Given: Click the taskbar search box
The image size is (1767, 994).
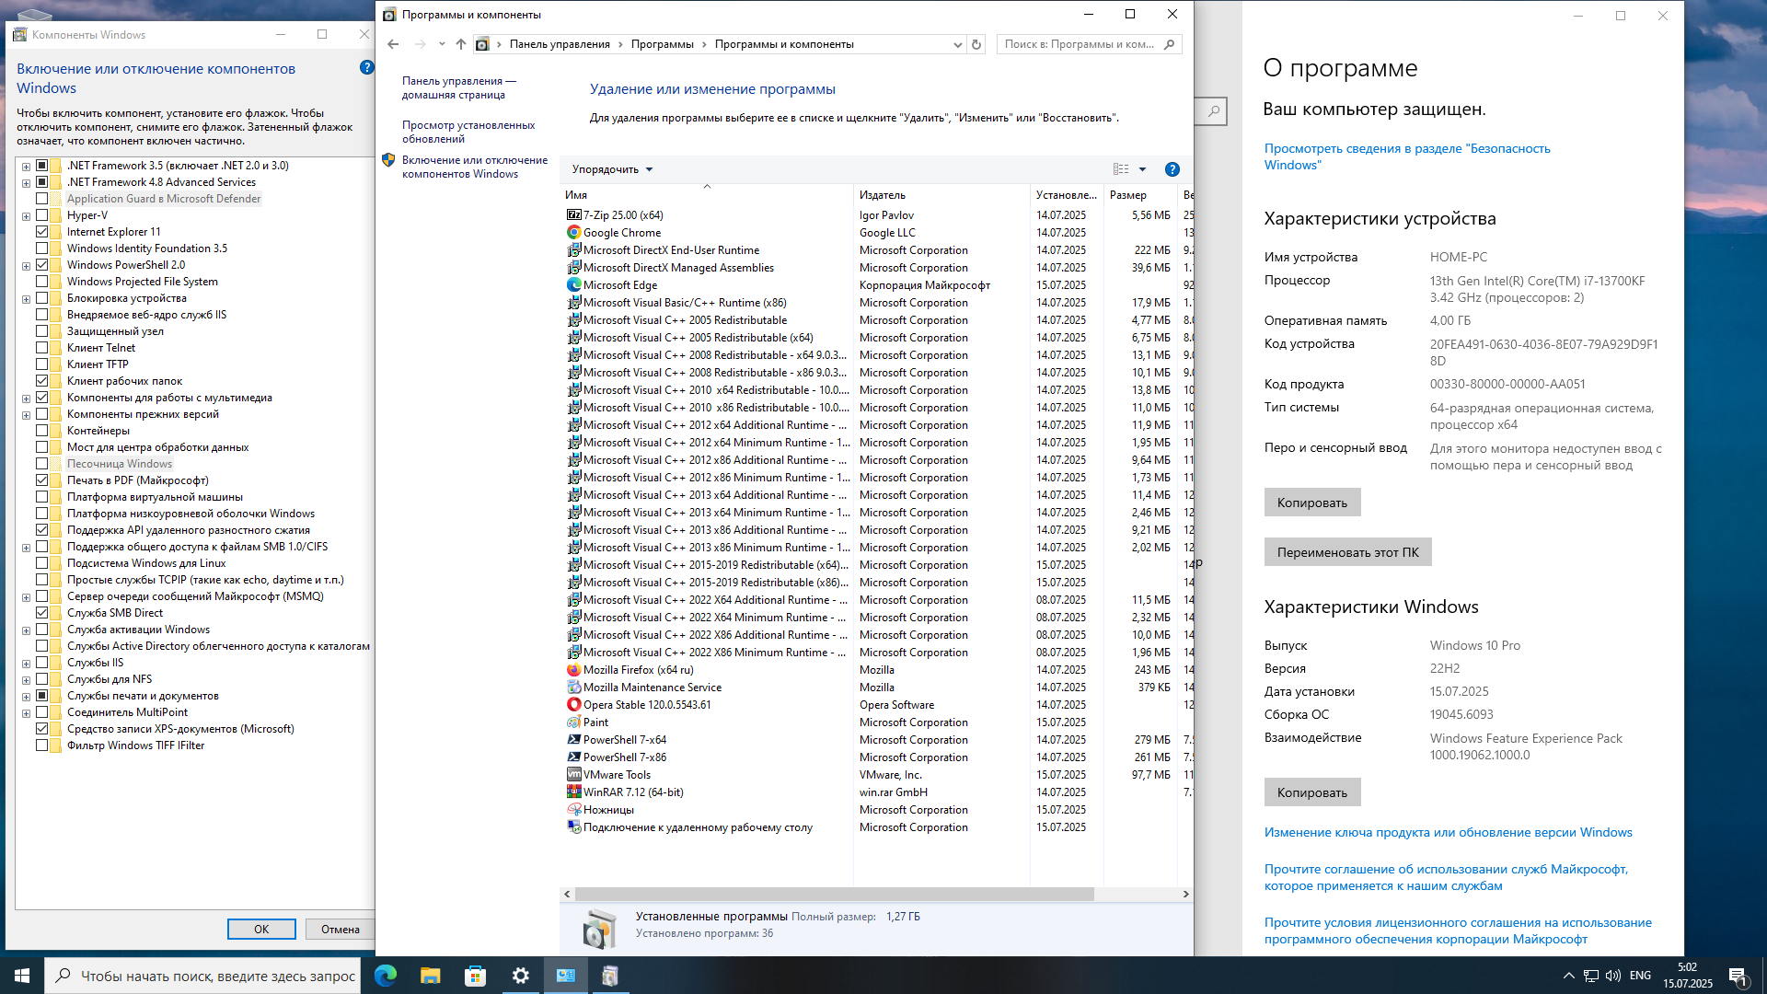Looking at the screenshot, I should tap(202, 976).
